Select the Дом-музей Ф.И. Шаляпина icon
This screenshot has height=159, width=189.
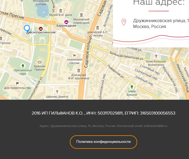79,70
